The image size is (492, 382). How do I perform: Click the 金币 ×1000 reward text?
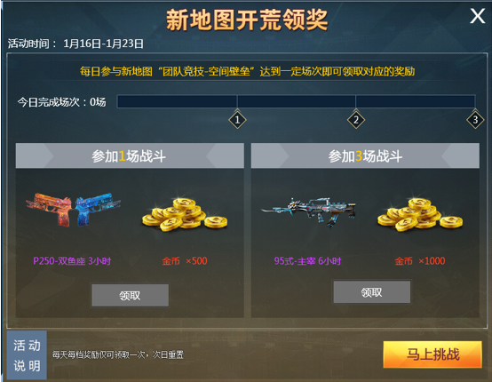(x=420, y=261)
